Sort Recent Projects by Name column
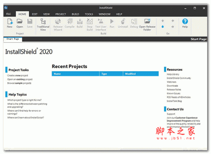211x154 pixels. click(x=76, y=74)
